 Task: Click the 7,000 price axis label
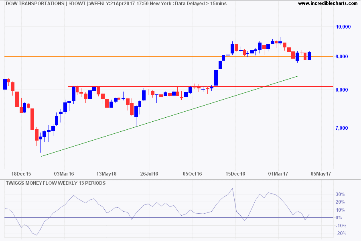tap(341, 128)
